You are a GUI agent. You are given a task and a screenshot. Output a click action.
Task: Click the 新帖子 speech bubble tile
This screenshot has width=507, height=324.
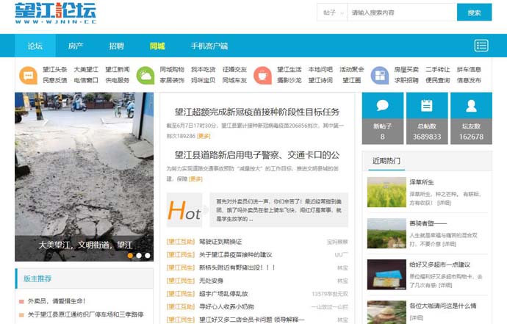point(383,118)
